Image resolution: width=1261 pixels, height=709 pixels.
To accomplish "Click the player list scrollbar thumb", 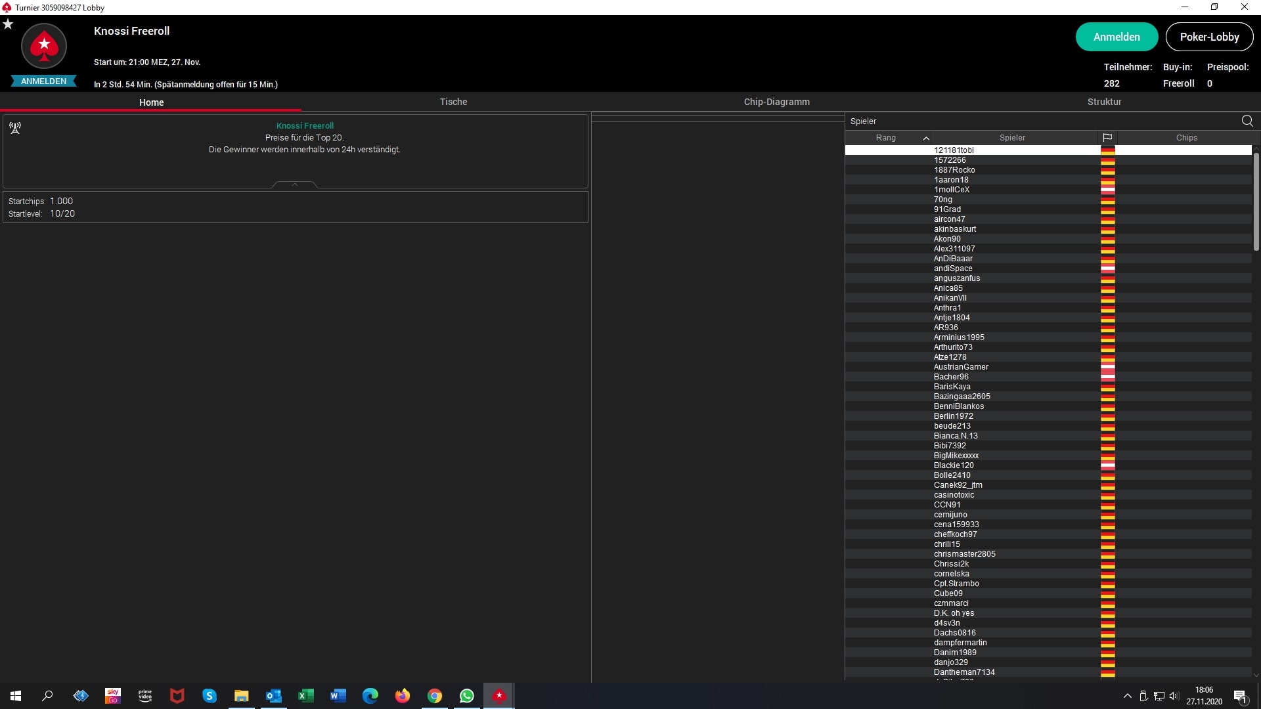I will click(x=1256, y=202).
